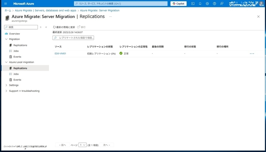Open notifications bell icon
Viewport: 266px width, 152px height.
click(200, 4)
